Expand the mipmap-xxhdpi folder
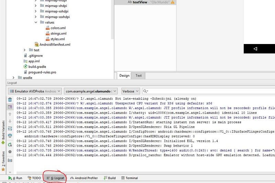 click(36, 11)
